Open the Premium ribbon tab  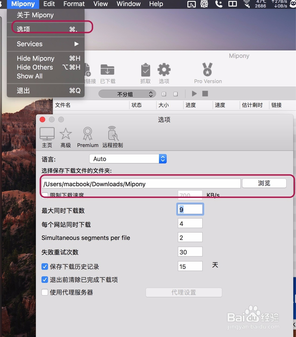[88, 137]
